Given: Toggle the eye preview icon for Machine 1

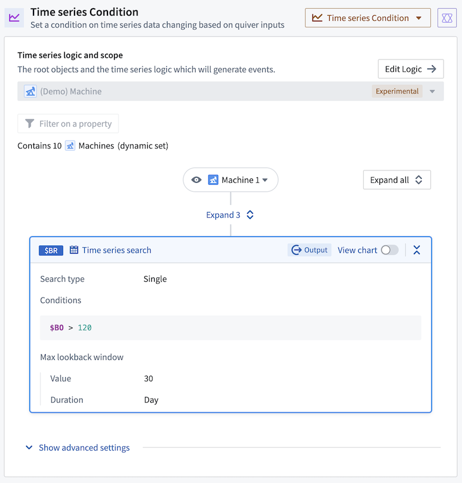Looking at the screenshot, I should (x=196, y=180).
